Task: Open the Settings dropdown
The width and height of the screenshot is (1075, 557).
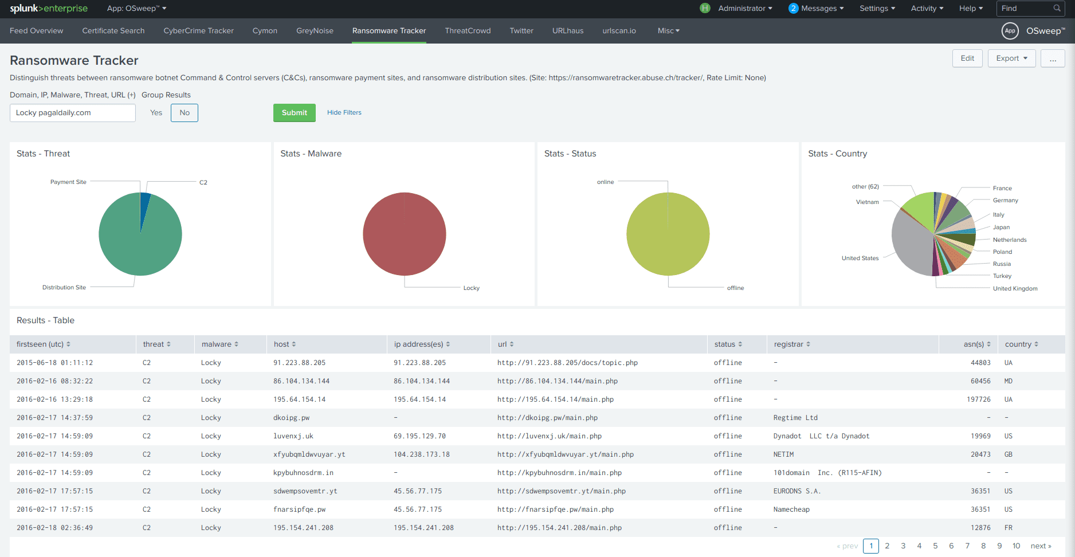Action: (877, 8)
